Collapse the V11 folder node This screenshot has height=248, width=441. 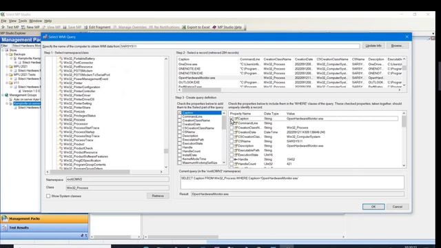[7, 83]
